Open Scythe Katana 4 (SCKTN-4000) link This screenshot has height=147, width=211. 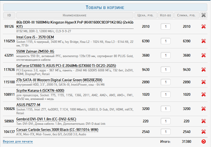(40, 90)
